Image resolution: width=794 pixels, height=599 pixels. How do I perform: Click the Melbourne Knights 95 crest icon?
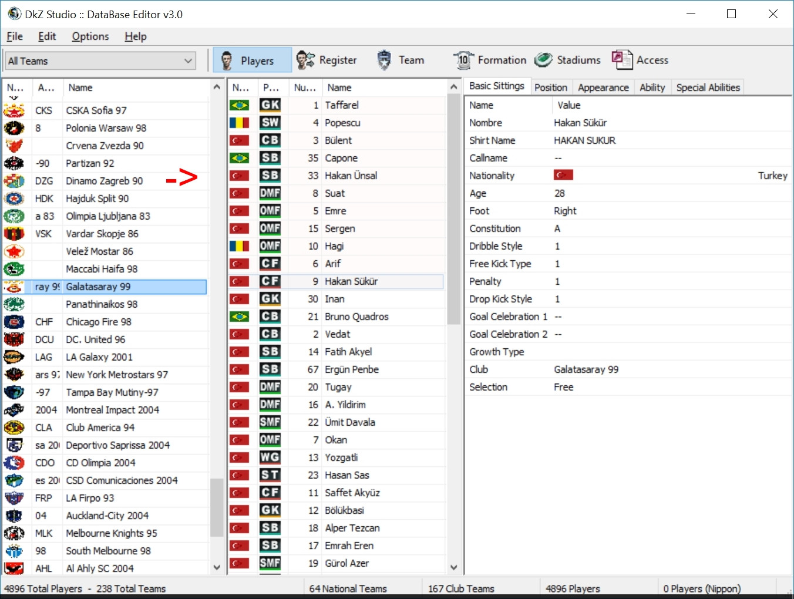tap(14, 533)
